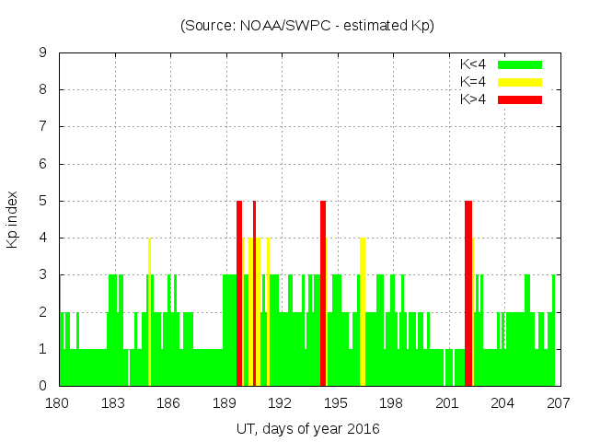Screen dimensions: 589x442
Task: Select the red Kp=5 bar between days 193 and 195
Action: coord(323,295)
